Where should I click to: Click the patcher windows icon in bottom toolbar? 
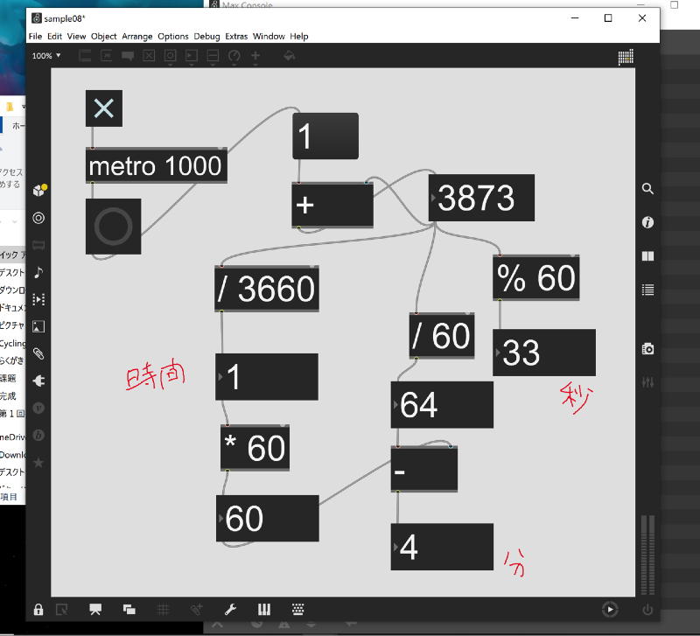click(129, 609)
